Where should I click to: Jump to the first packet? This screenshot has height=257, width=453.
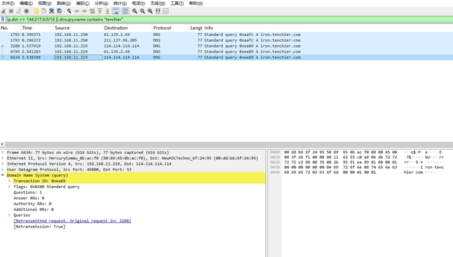coord(100,11)
